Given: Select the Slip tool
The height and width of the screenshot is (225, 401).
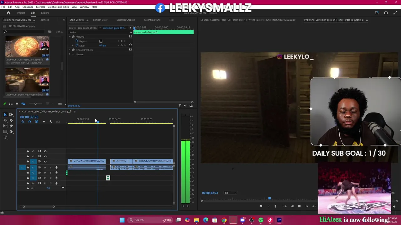Looking at the screenshot, I should coord(5,126).
